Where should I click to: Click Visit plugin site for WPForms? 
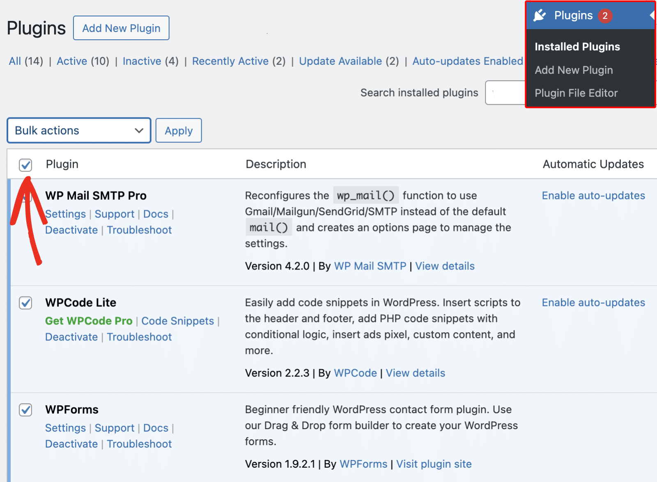(434, 464)
